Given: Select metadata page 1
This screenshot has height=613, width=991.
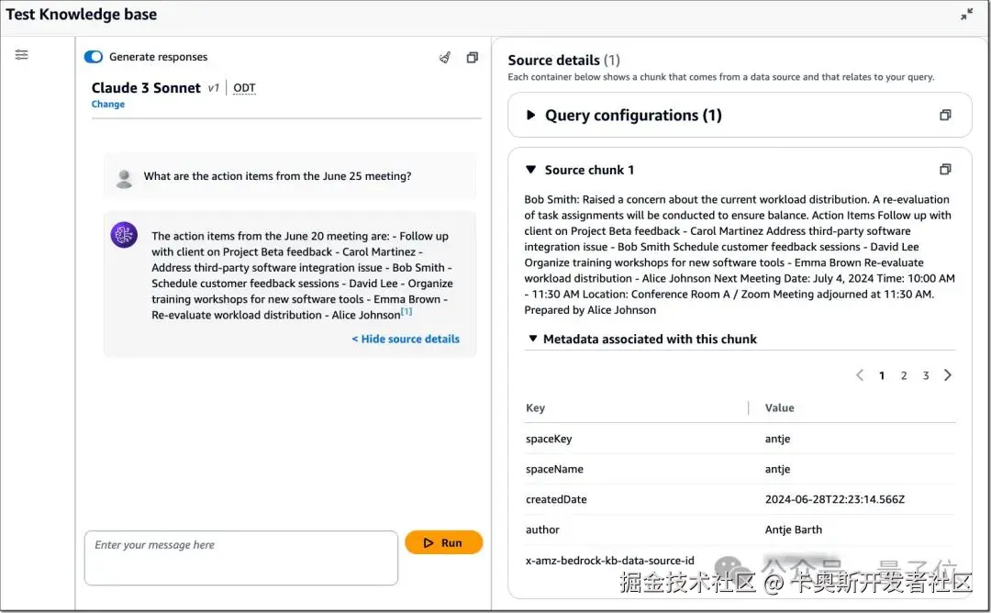Looking at the screenshot, I should pyautogui.click(x=882, y=376).
